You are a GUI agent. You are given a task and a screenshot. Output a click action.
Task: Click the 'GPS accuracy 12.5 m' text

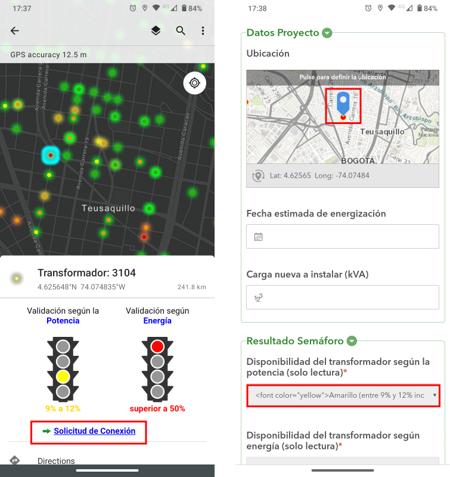pos(49,55)
